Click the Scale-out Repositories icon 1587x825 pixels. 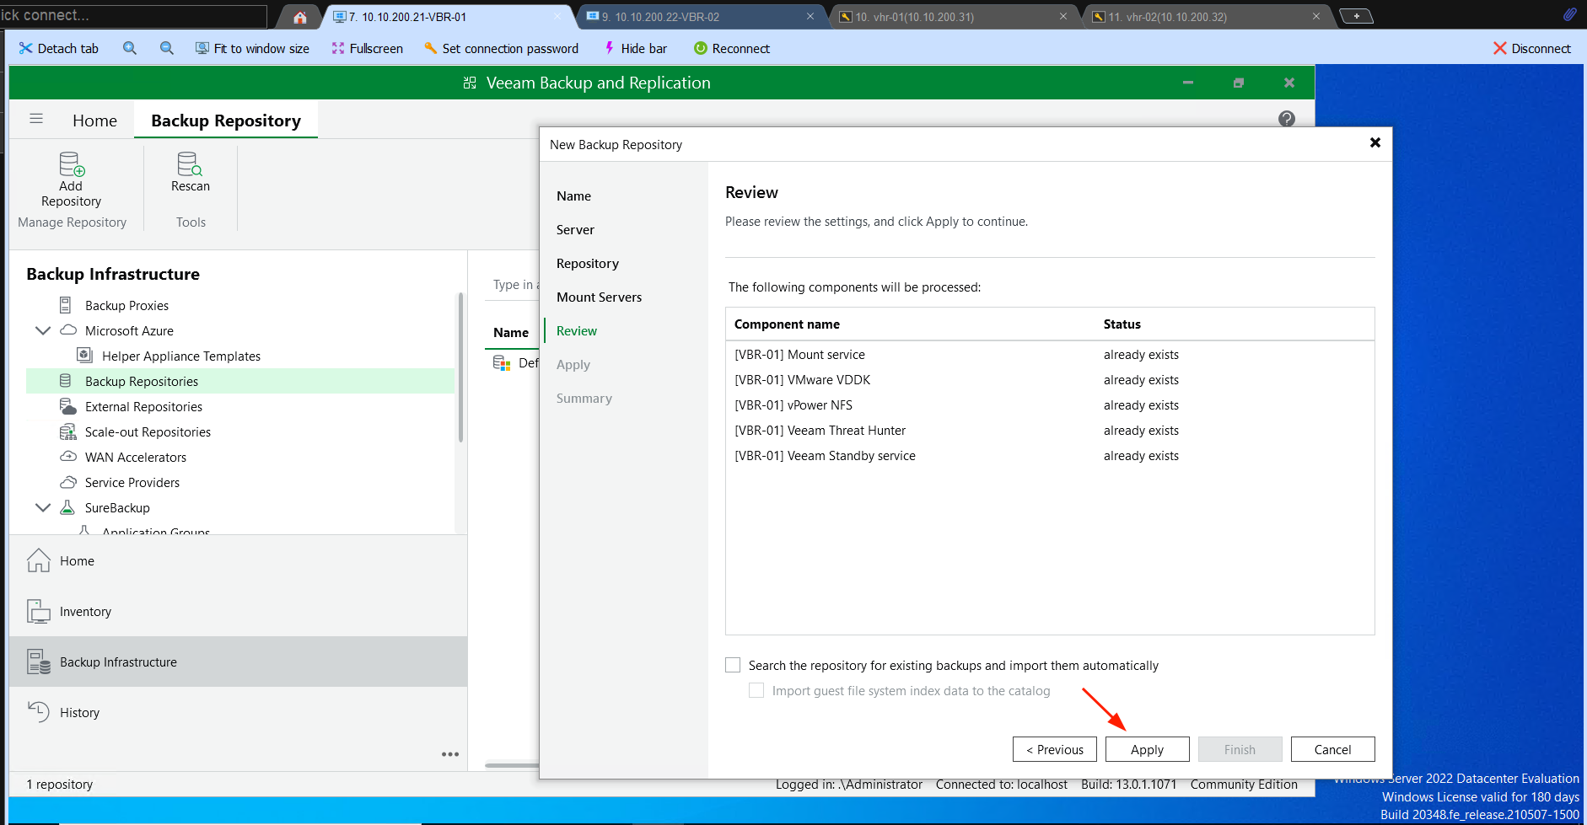(x=68, y=431)
